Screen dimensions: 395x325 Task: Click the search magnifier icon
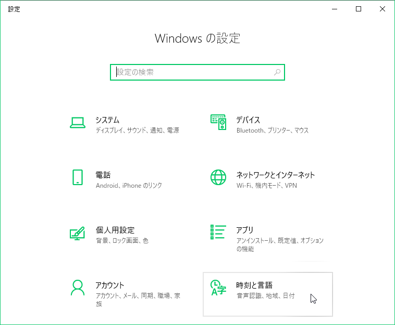pyautogui.click(x=277, y=72)
